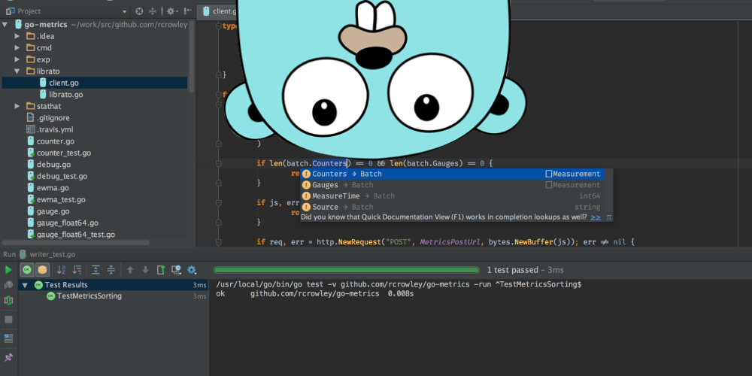Click Collapse All in Project panel header
This screenshot has width=752, height=376.
153,11
